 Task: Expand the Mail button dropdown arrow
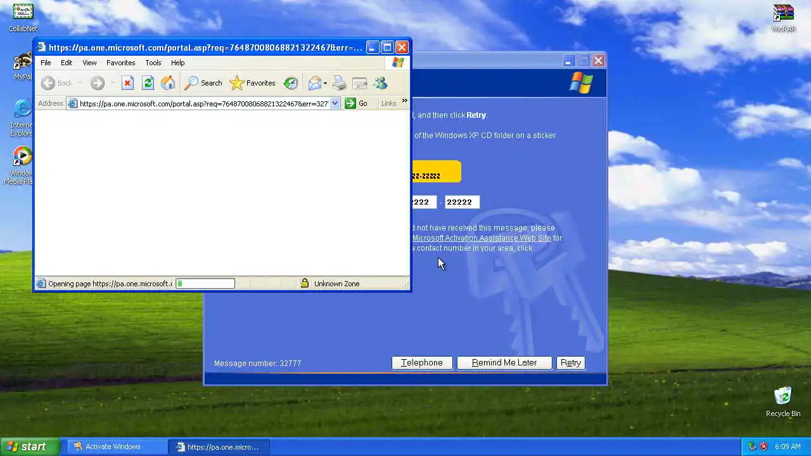[x=326, y=83]
